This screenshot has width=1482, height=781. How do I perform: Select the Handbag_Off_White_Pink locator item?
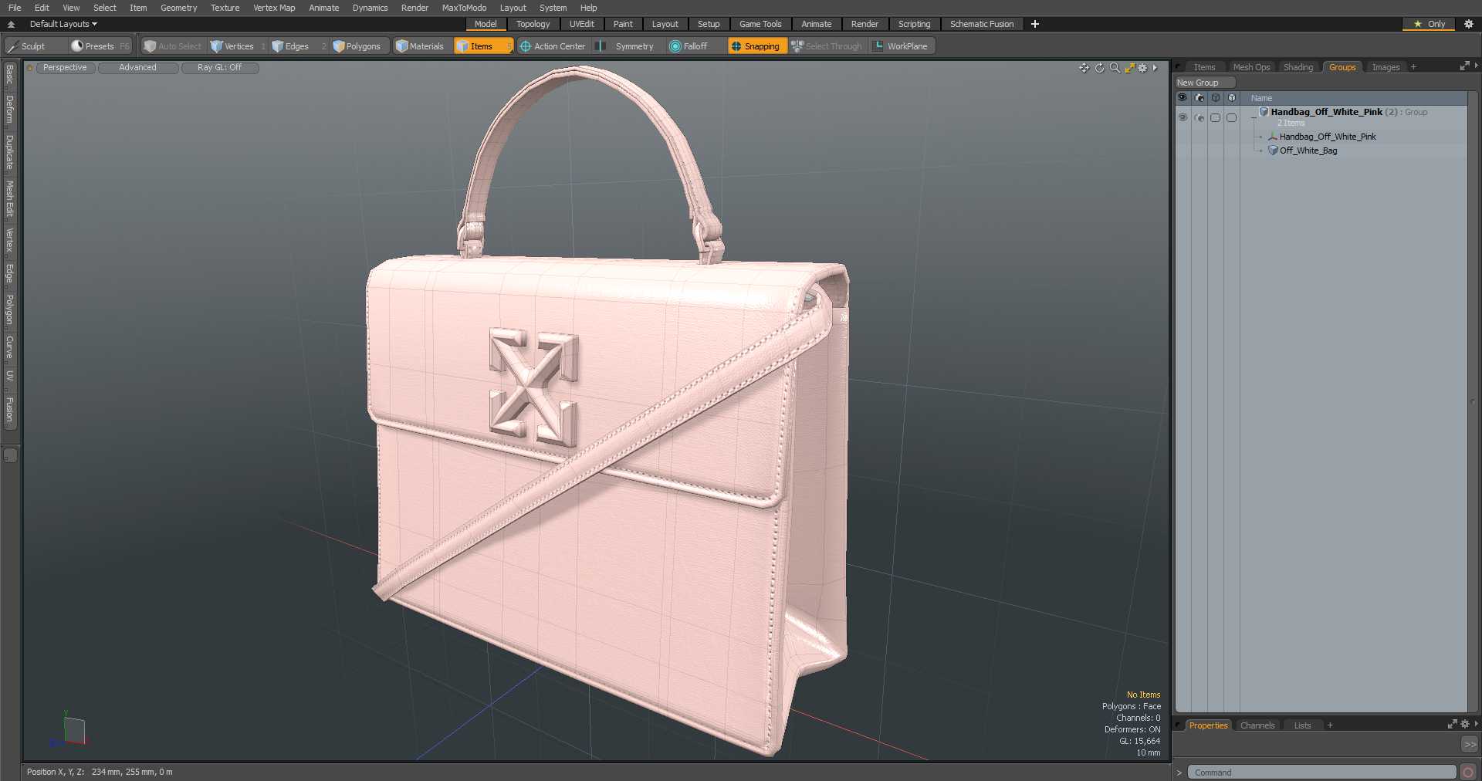click(1328, 137)
